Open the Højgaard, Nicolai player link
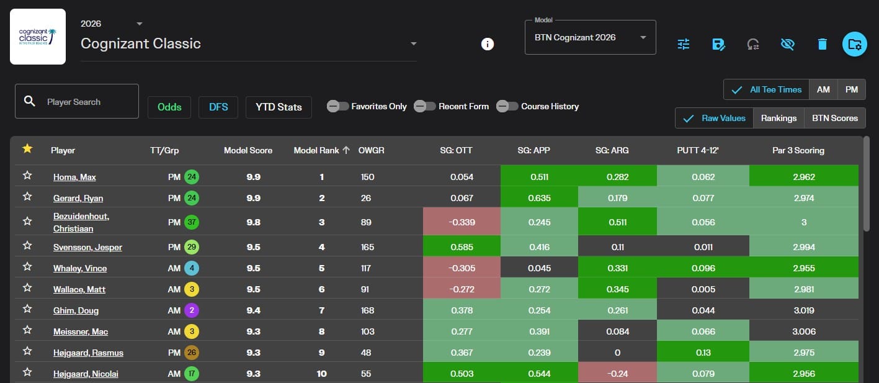Image resolution: width=879 pixels, height=383 pixels. (x=86, y=374)
